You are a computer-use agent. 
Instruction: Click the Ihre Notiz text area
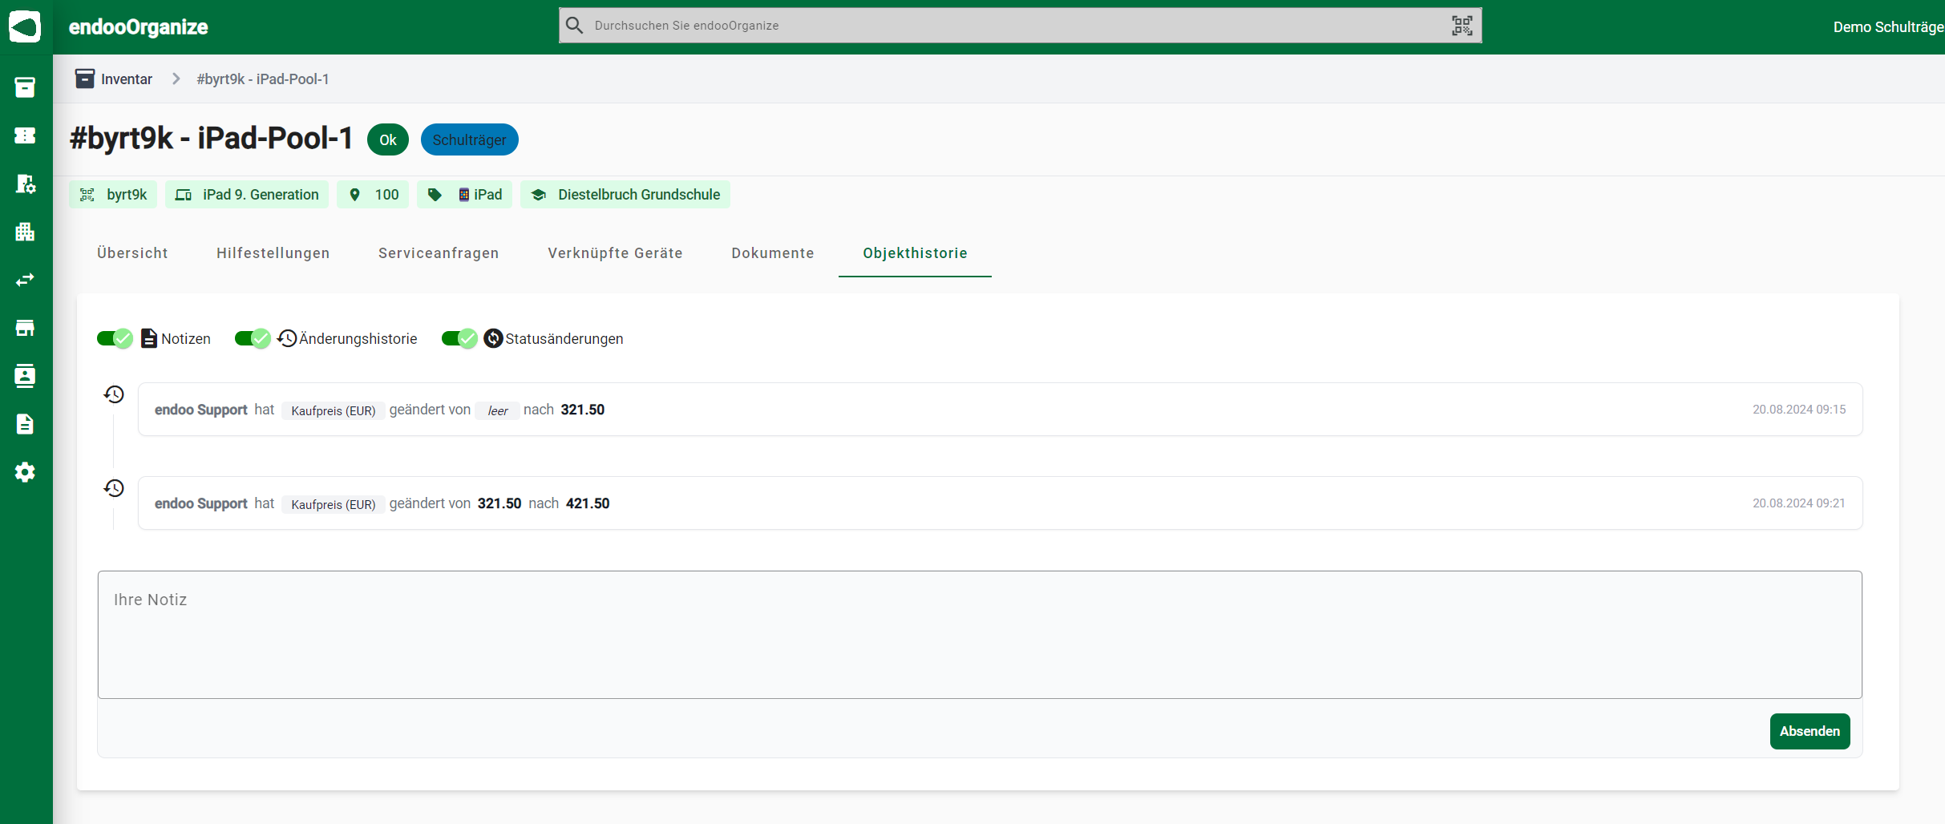980,635
